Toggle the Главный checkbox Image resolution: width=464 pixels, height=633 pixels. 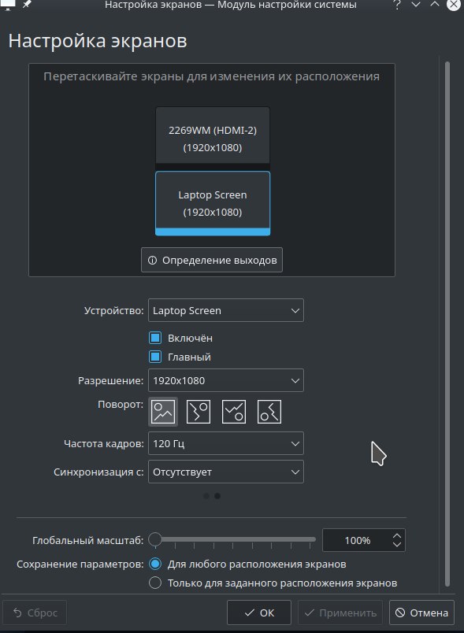[x=155, y=357]
